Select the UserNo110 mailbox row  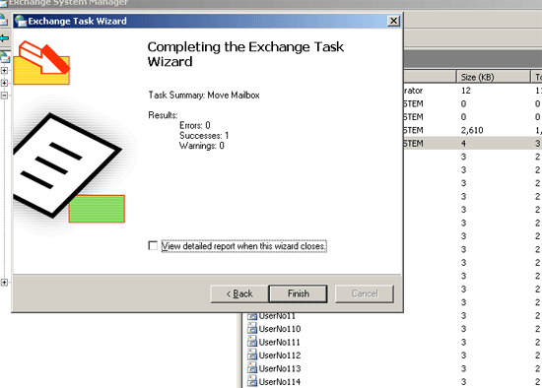click(392, 329)
